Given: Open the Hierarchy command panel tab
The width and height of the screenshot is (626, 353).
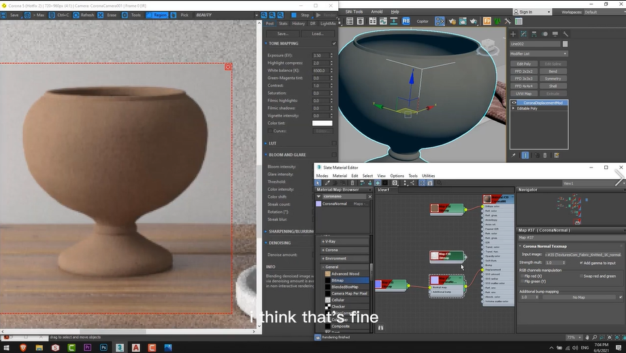Looking at the screenshot, I should click(534, 34).
